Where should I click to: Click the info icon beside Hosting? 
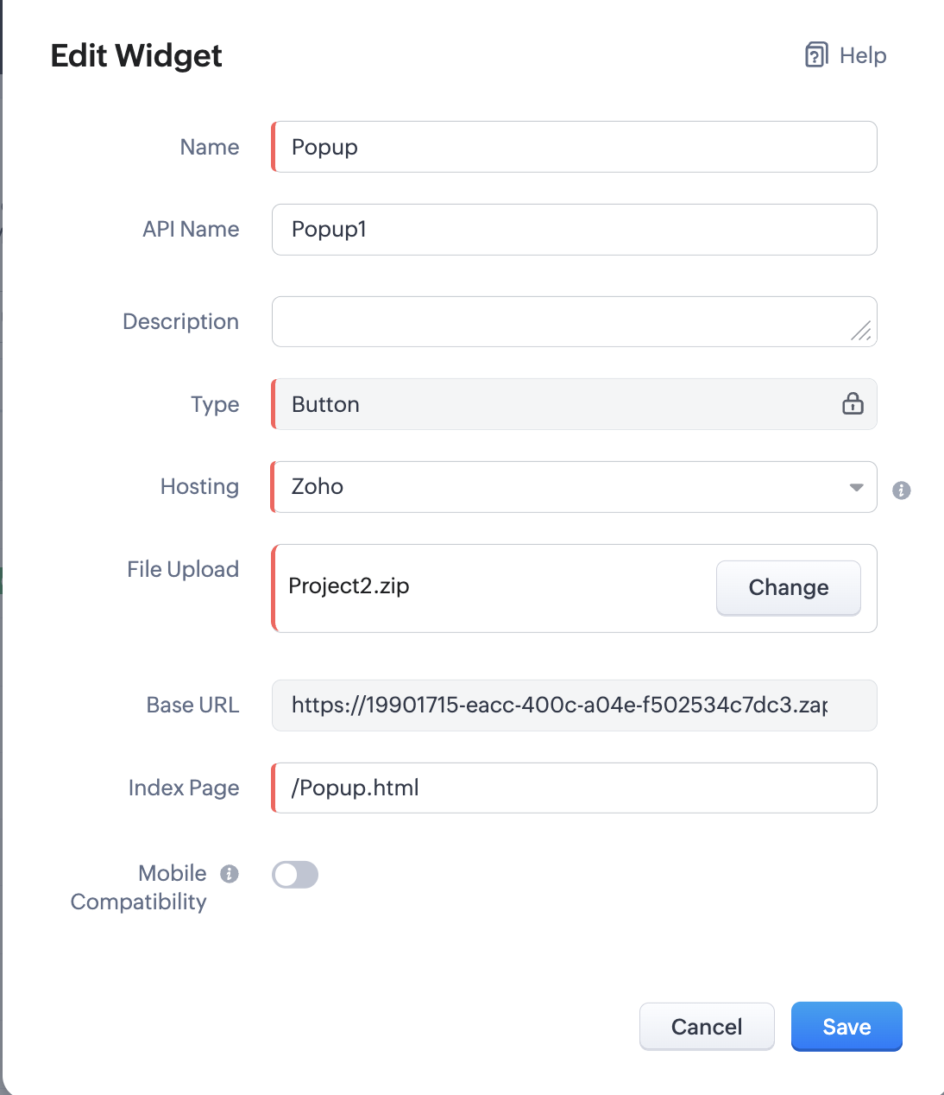(902, 491)
